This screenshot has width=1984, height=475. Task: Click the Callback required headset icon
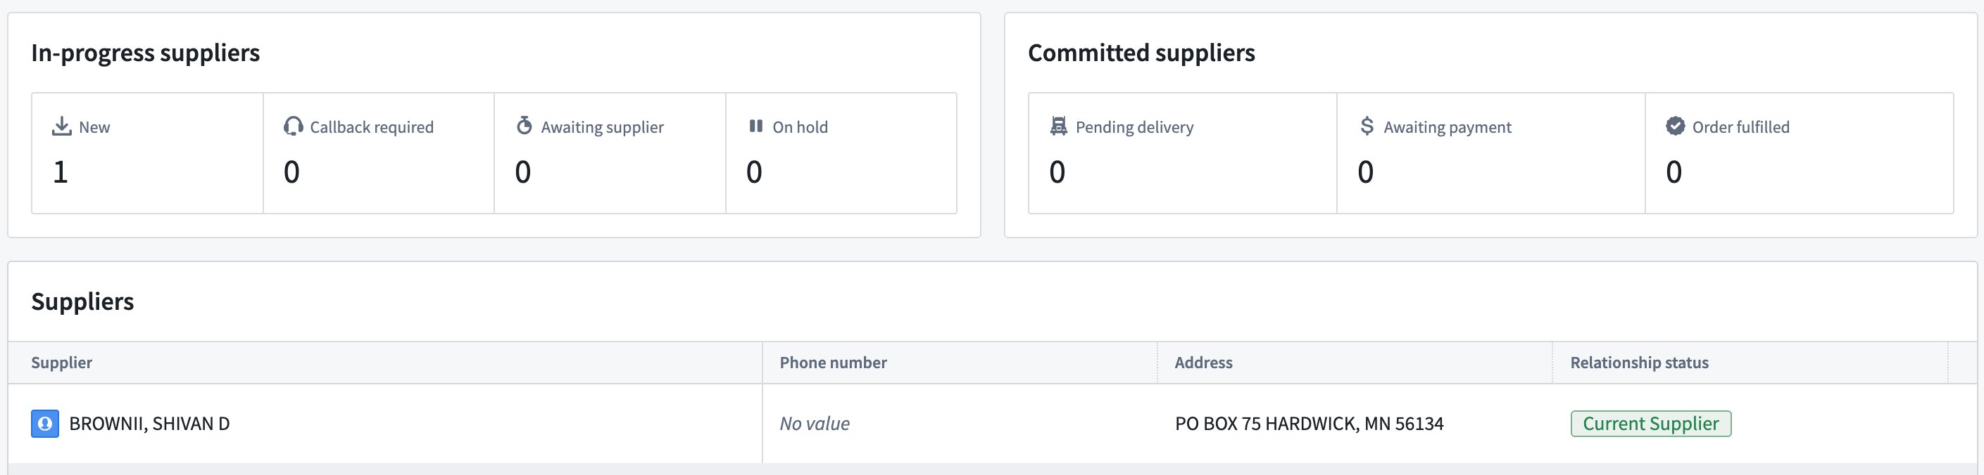click(293, 126)
